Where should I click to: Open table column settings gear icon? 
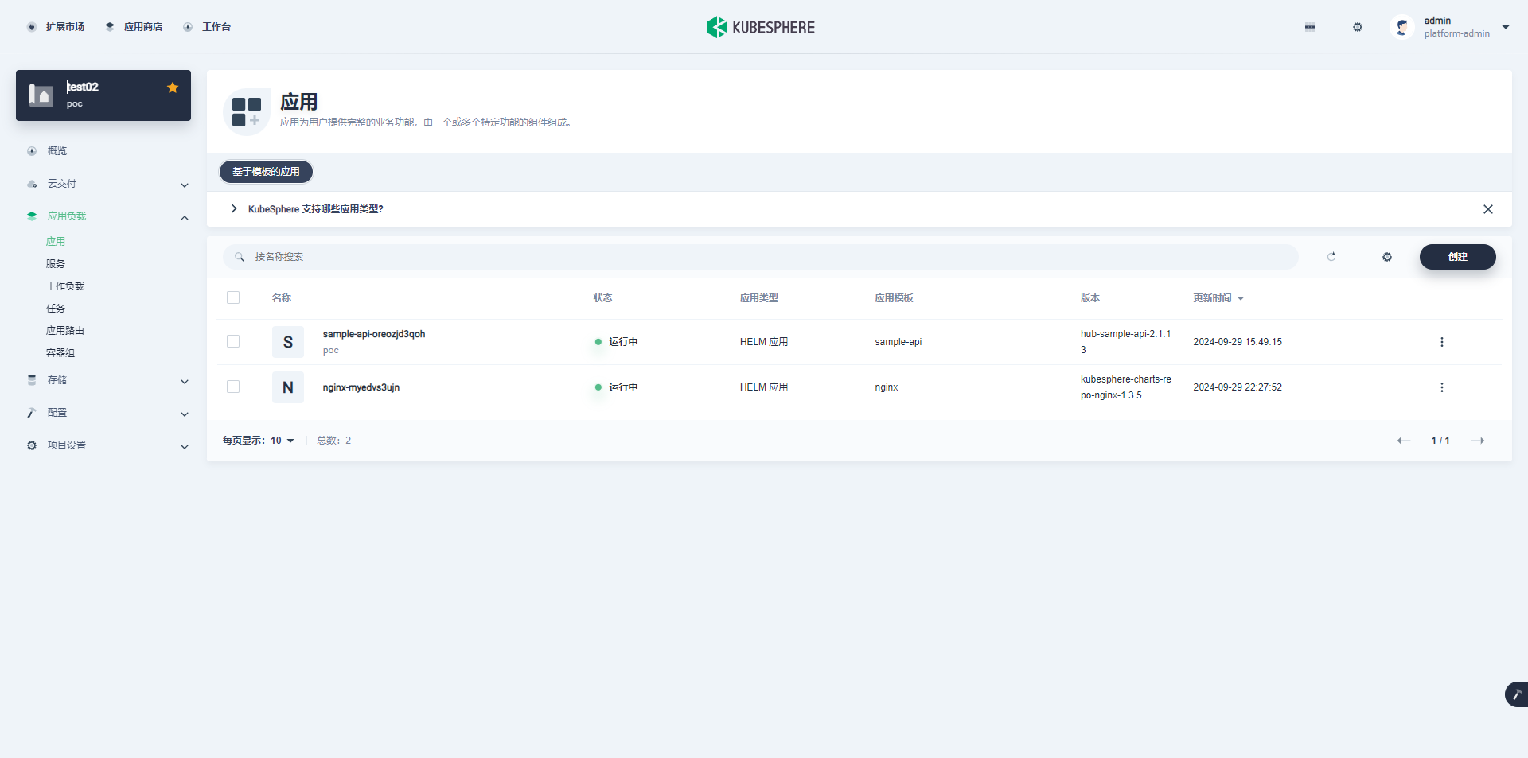point(1387,257)
